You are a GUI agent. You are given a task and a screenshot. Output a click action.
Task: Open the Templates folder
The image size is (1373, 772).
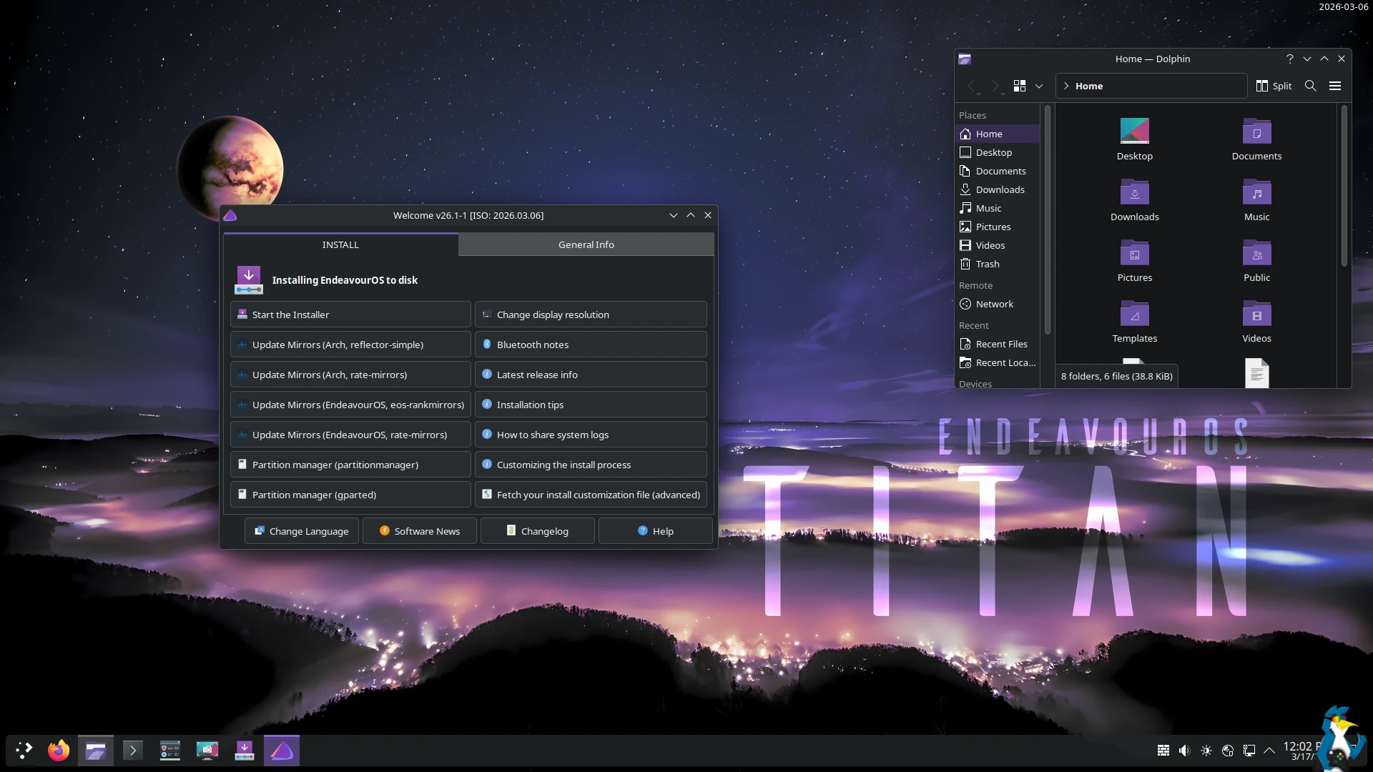pyautogui.click(x=1134, y=315)
